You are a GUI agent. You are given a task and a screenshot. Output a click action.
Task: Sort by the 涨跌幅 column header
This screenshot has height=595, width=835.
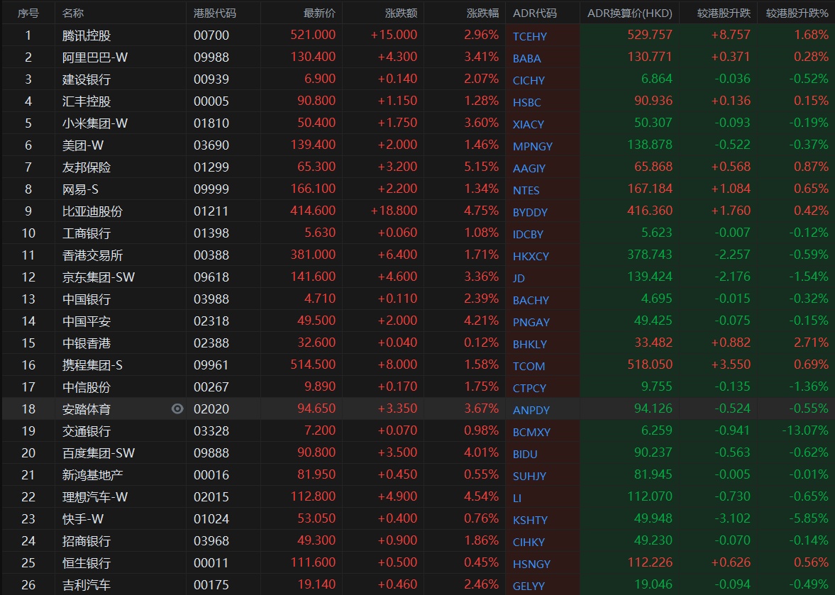482,13
